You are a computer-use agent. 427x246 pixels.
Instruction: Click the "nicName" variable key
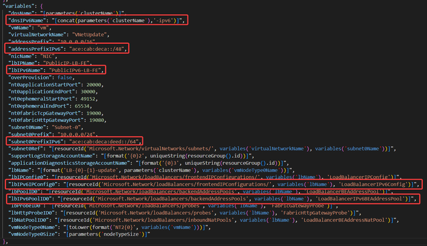tap(21, 56)
